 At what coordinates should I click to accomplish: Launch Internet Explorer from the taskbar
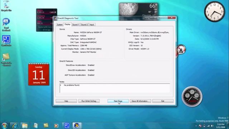pyautogui.click(x=15, y=126)
